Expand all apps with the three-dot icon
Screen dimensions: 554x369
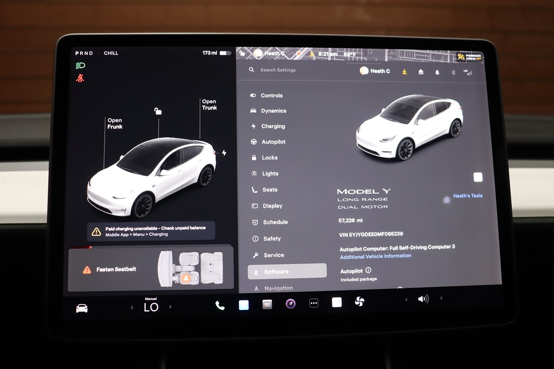pos(314,303)
